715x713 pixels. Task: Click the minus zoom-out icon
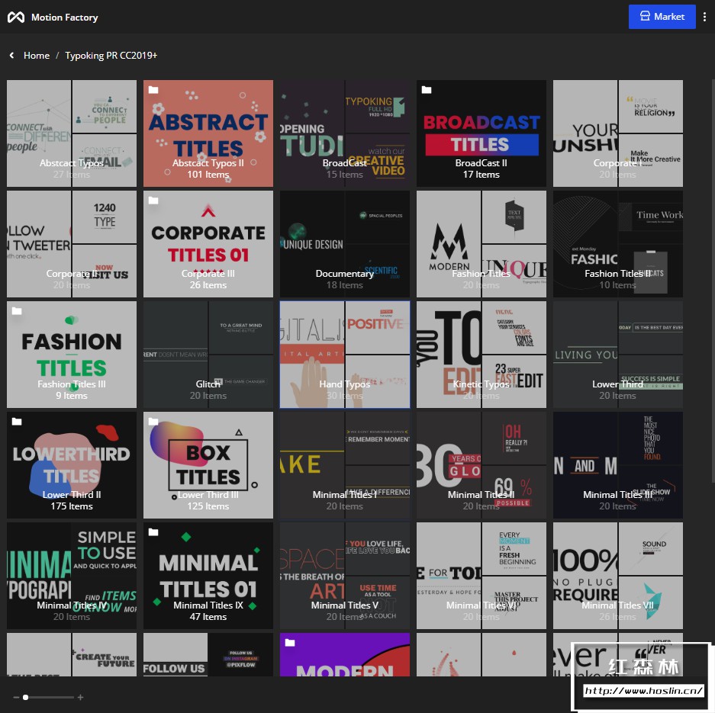[x=17, y=698]
